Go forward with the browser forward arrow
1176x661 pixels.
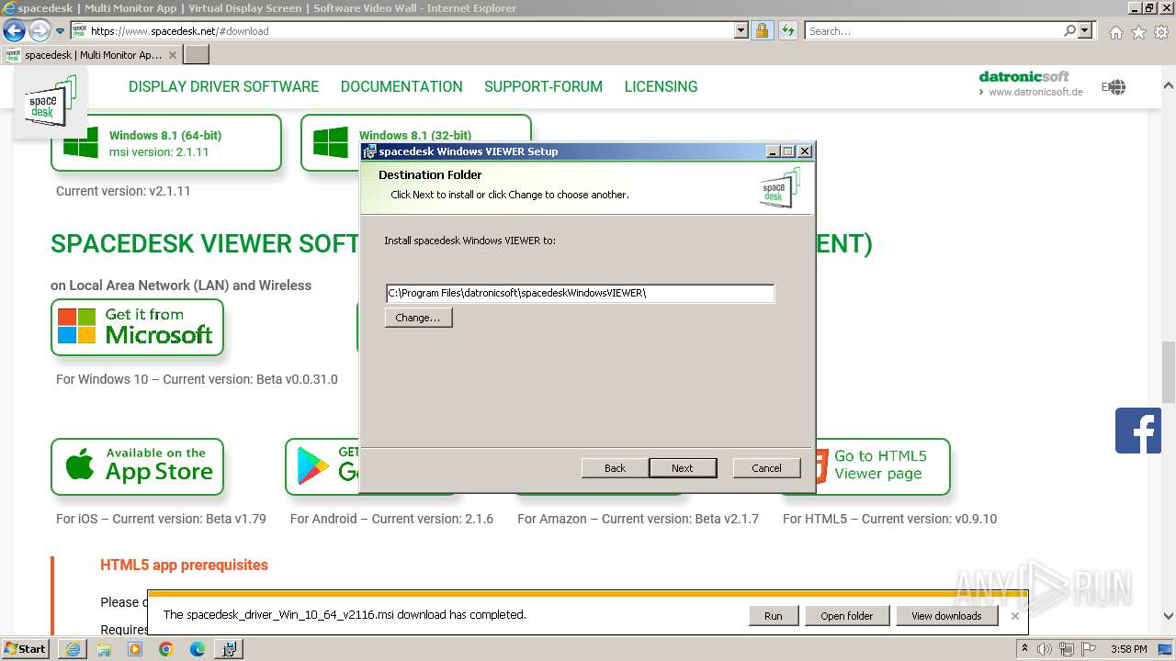[40, 30]
